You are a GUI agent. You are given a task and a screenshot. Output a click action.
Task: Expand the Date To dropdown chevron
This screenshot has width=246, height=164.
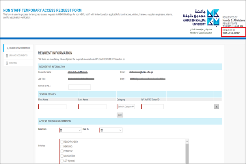120,130
